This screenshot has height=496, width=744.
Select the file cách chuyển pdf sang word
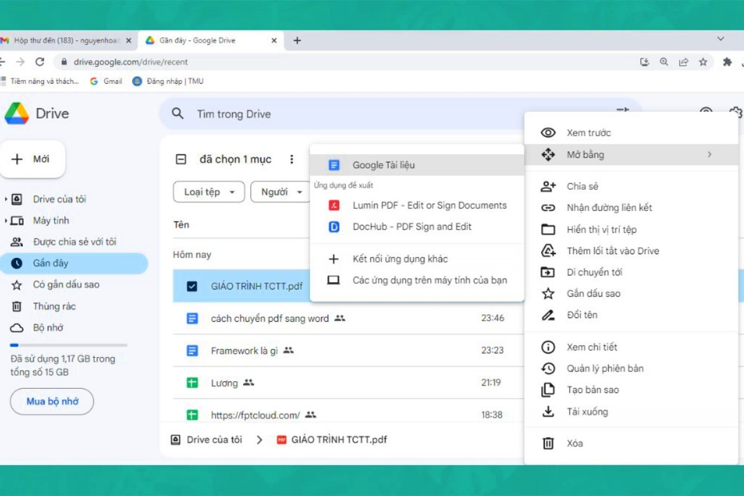[270, 319]
